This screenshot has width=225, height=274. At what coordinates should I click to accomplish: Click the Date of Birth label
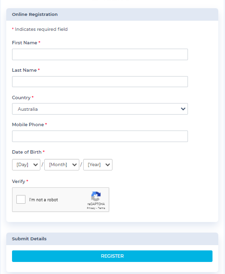click(x=27, y=152)
